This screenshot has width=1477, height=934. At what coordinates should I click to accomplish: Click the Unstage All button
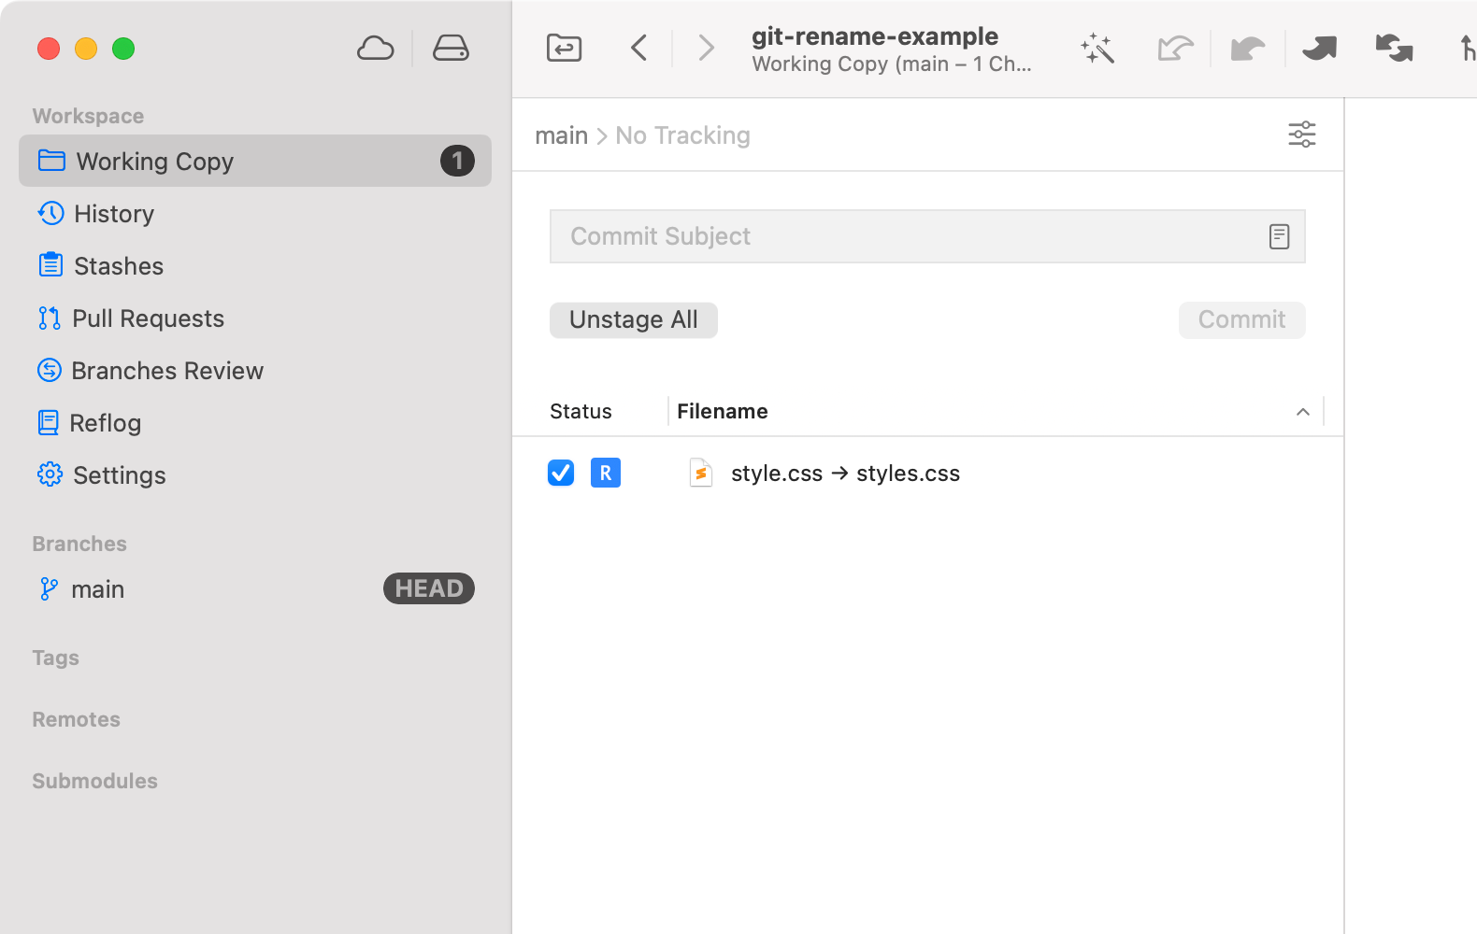tap(633, 320)
